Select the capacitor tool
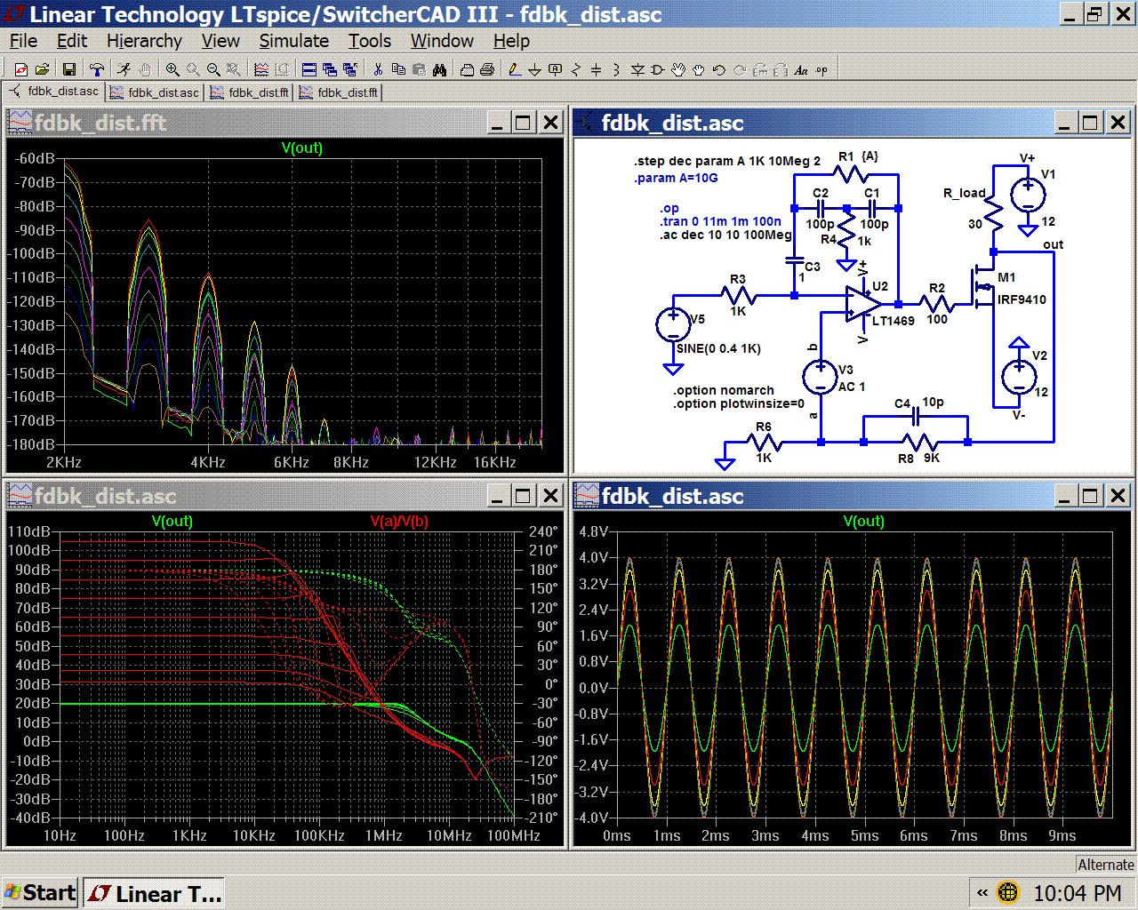 pos(596,69)
